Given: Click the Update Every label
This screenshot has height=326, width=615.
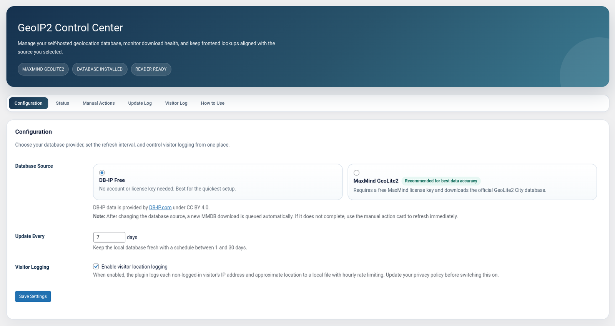Looking at the screenshot, I should (x=30, y=236).
